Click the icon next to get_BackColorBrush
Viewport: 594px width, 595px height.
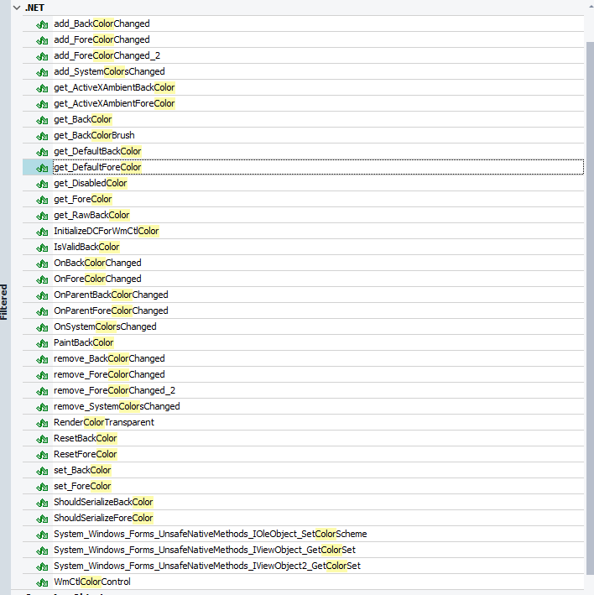(x=42, y=135)
